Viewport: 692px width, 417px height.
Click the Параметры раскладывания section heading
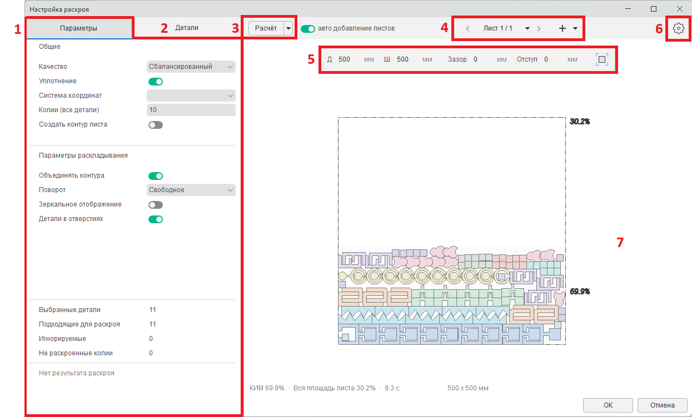(83, 155)
